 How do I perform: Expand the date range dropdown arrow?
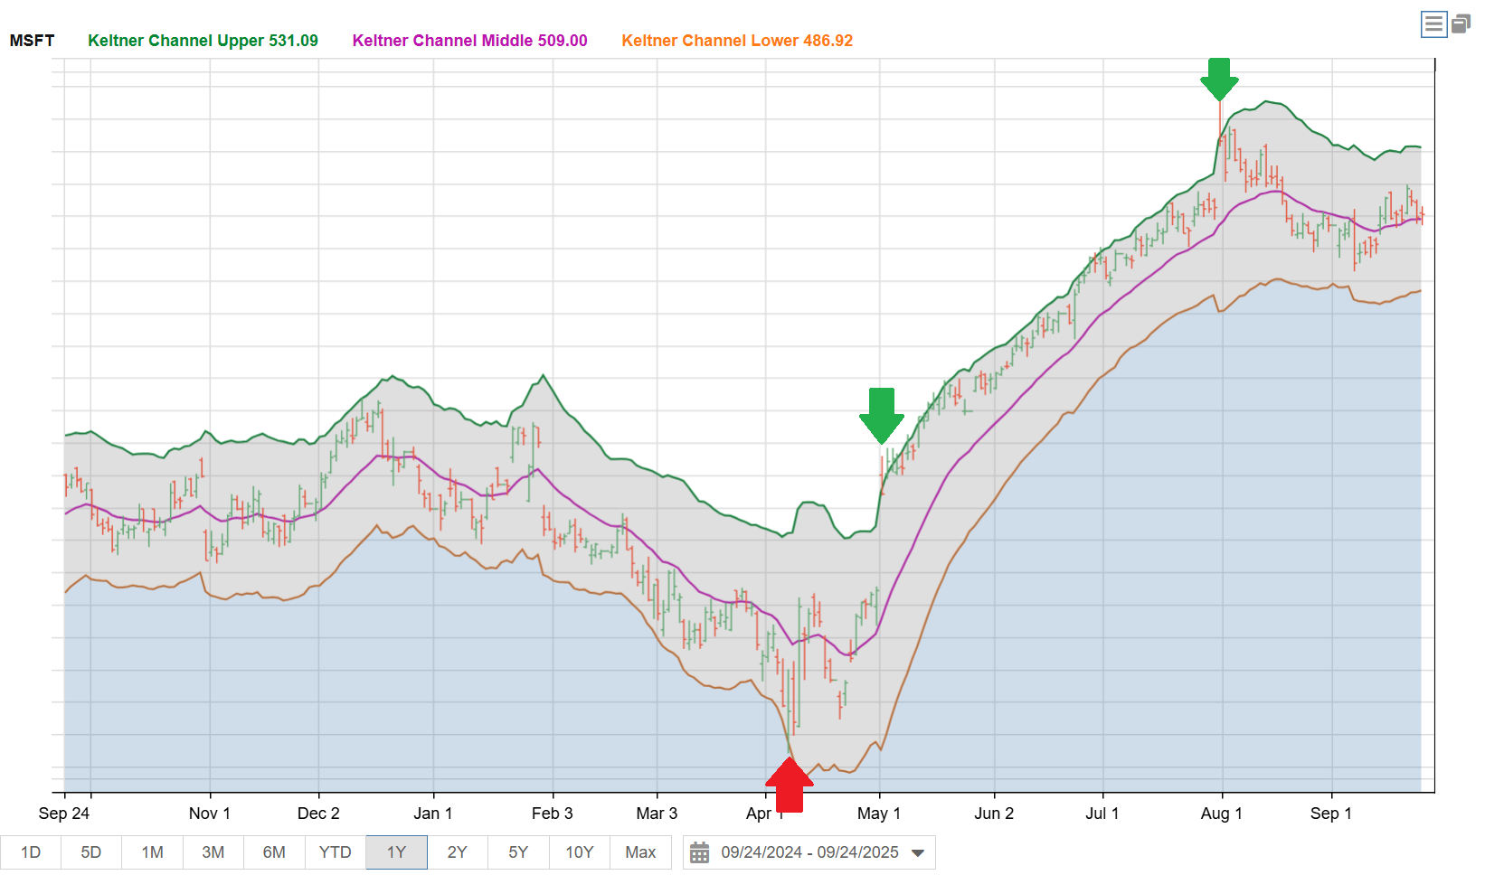coord(918,852)
